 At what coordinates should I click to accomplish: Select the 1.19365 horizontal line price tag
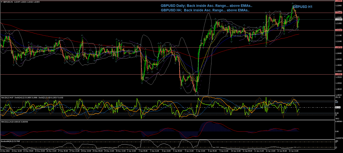coord(338,74)
